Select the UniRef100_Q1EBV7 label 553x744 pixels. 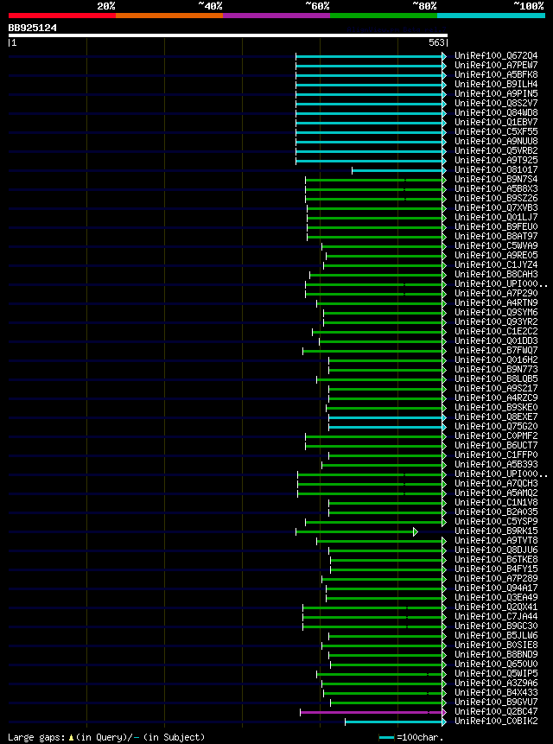[496, 123]
